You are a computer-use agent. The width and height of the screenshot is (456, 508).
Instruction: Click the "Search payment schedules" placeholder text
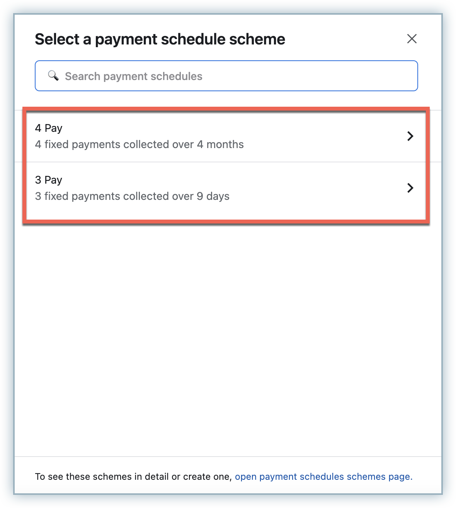(x=134, y=77)
